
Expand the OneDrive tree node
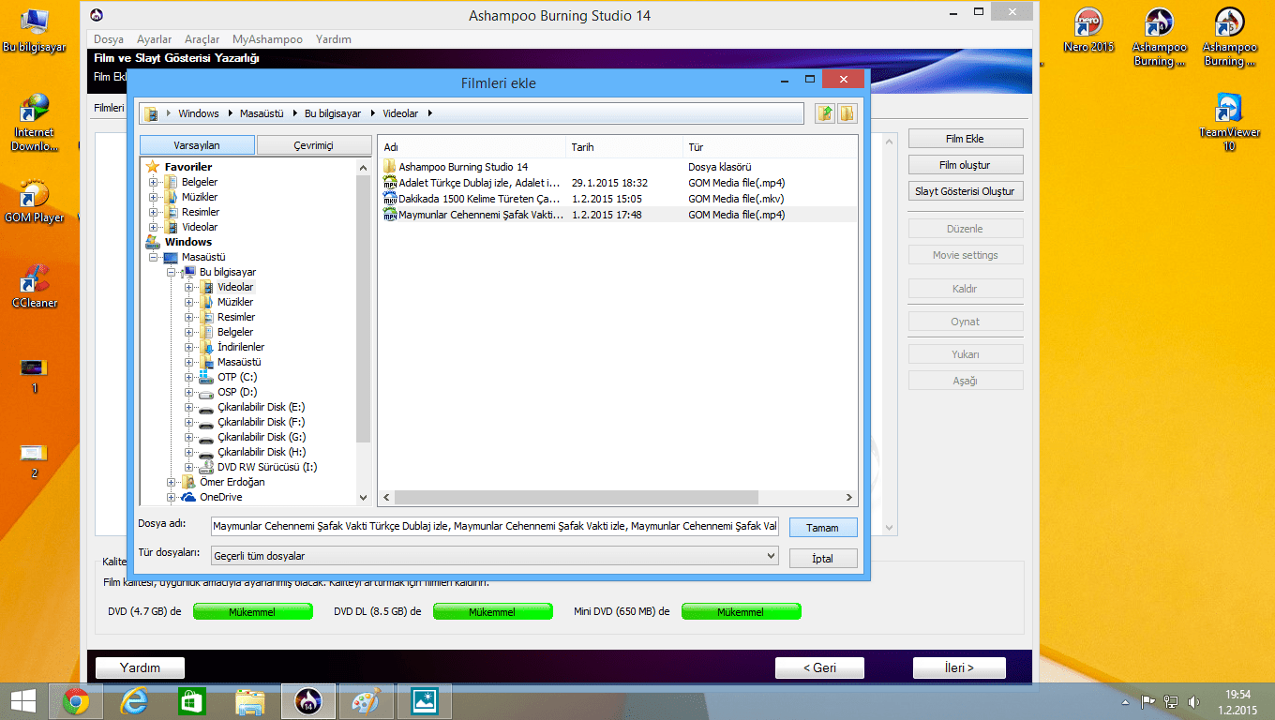pyautogui.click(x=172, y=498)
